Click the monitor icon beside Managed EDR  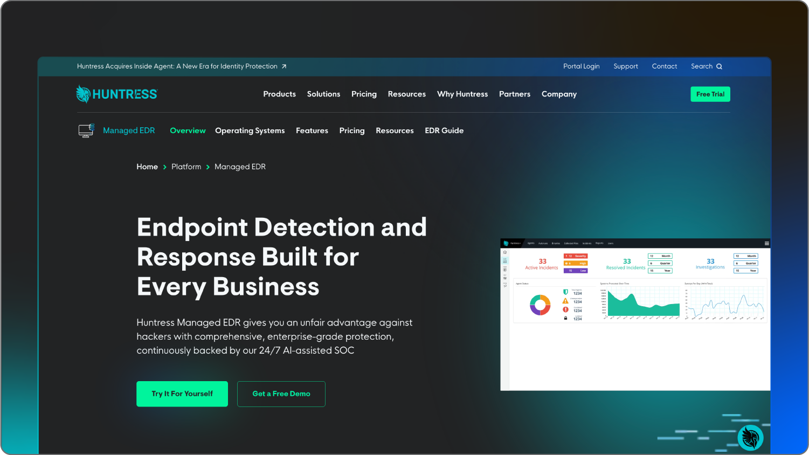pos(86,130)
